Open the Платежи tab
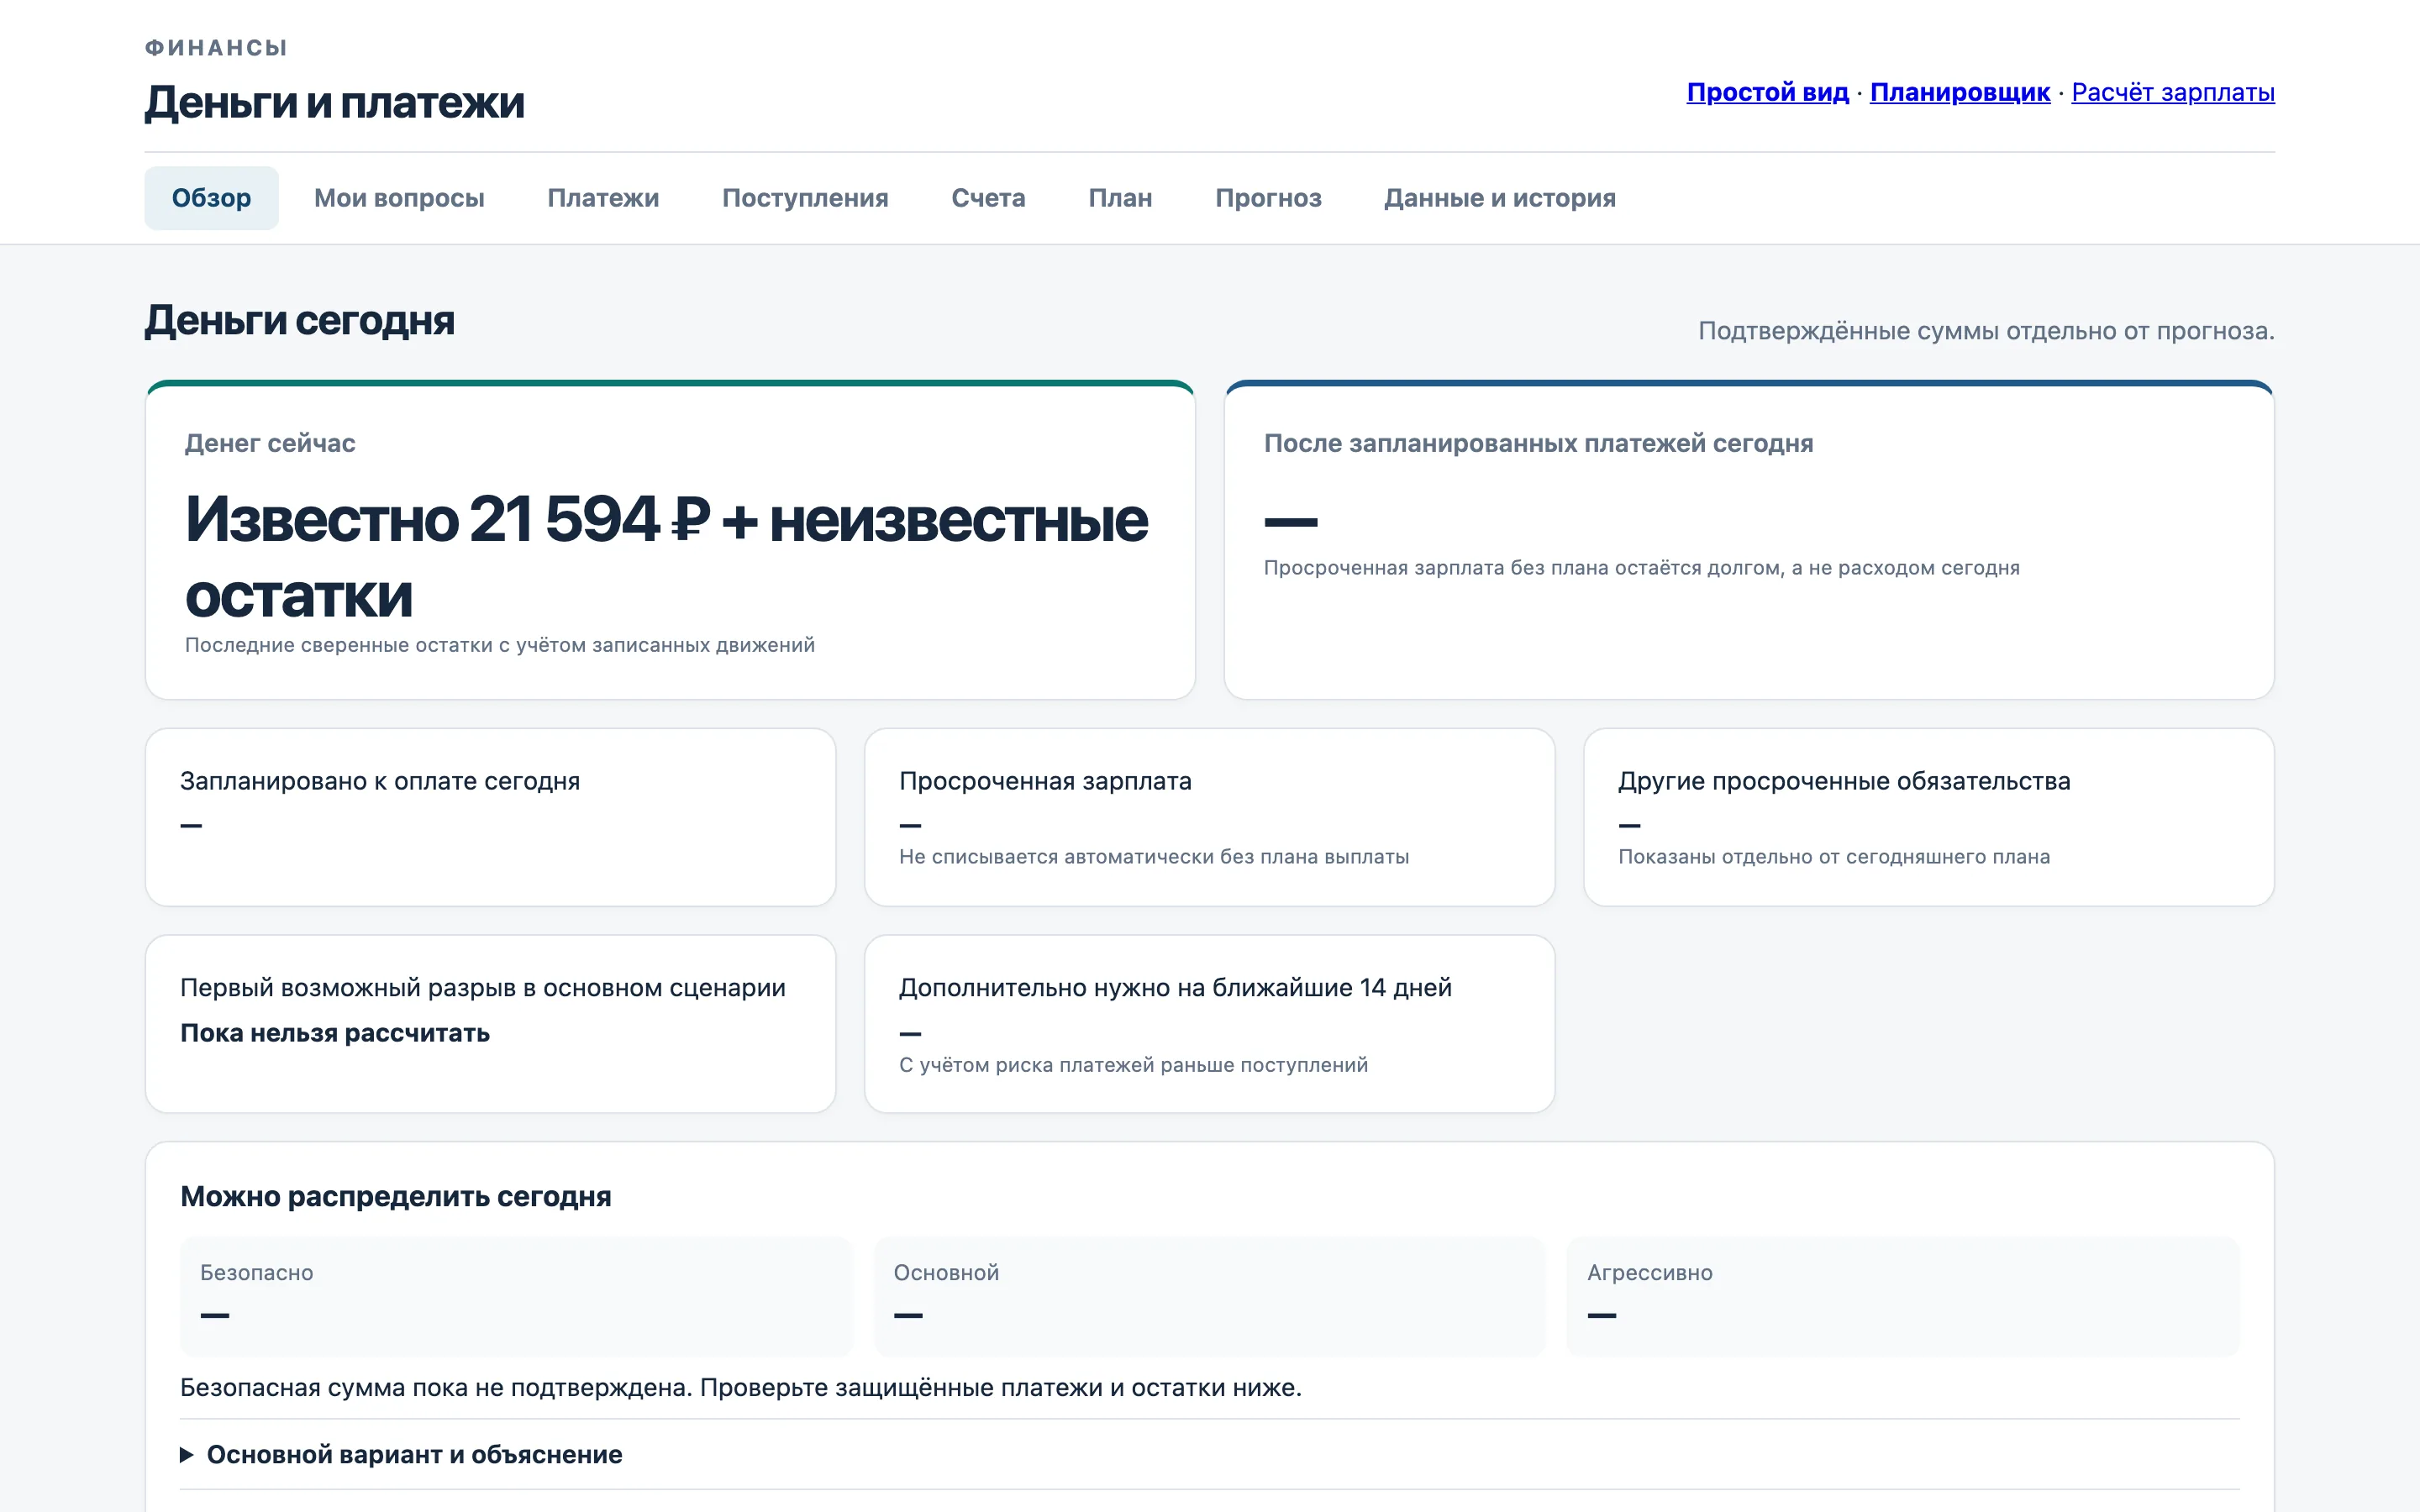 (603, 198)
